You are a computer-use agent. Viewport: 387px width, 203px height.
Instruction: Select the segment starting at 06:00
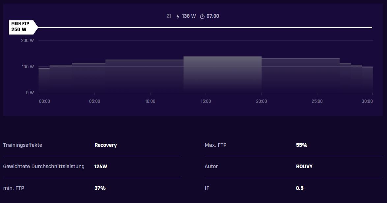pyautogui.click(x=144, y=76)
